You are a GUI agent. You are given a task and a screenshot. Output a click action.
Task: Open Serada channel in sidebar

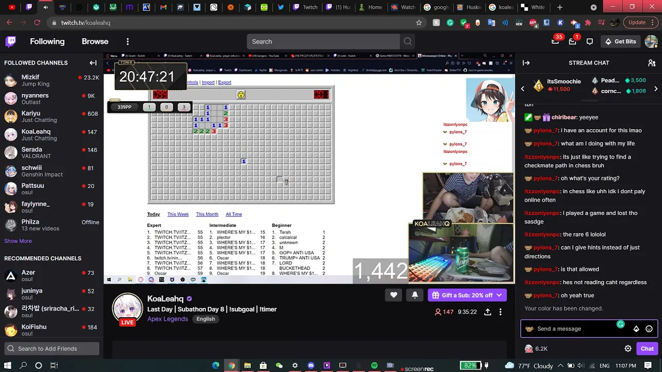[x=52, y=153]
